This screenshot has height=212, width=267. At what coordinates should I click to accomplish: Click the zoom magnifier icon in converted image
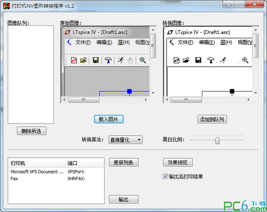pyautogui.click(x=245, y=60)
